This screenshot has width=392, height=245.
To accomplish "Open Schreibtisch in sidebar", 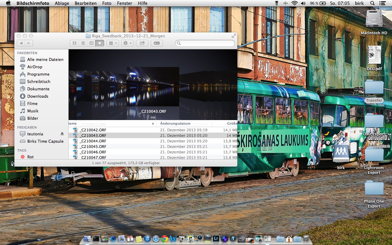I will click(x=35, y=81).
